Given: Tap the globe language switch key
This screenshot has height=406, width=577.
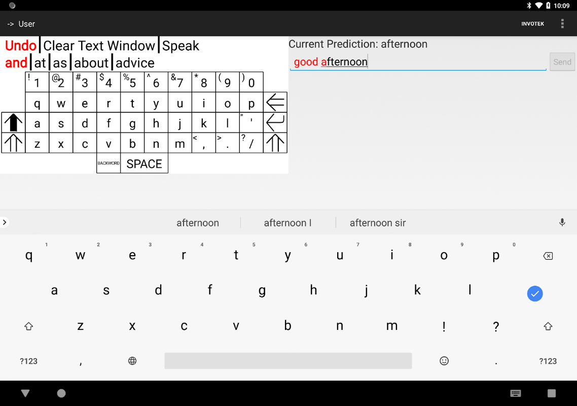Looking at the screenshot, I should coord(132,361).
